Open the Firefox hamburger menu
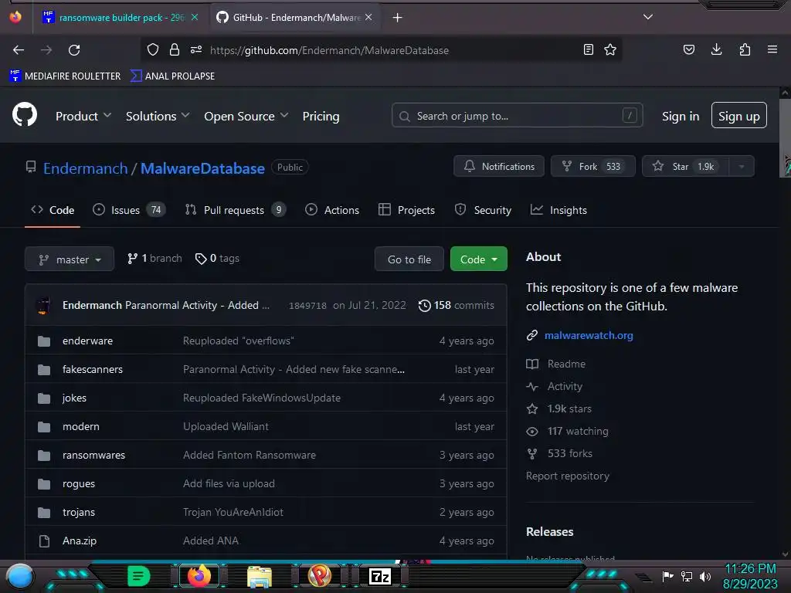The image size is (791, 593). pos(772,49)
